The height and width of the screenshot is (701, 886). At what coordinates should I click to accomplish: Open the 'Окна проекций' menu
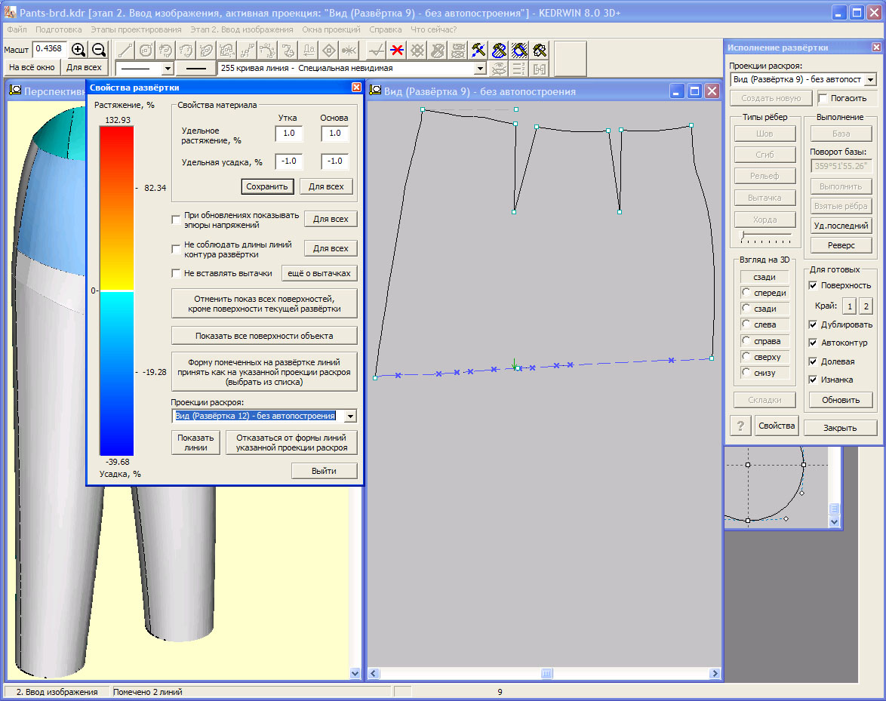(x=331, y=29)
